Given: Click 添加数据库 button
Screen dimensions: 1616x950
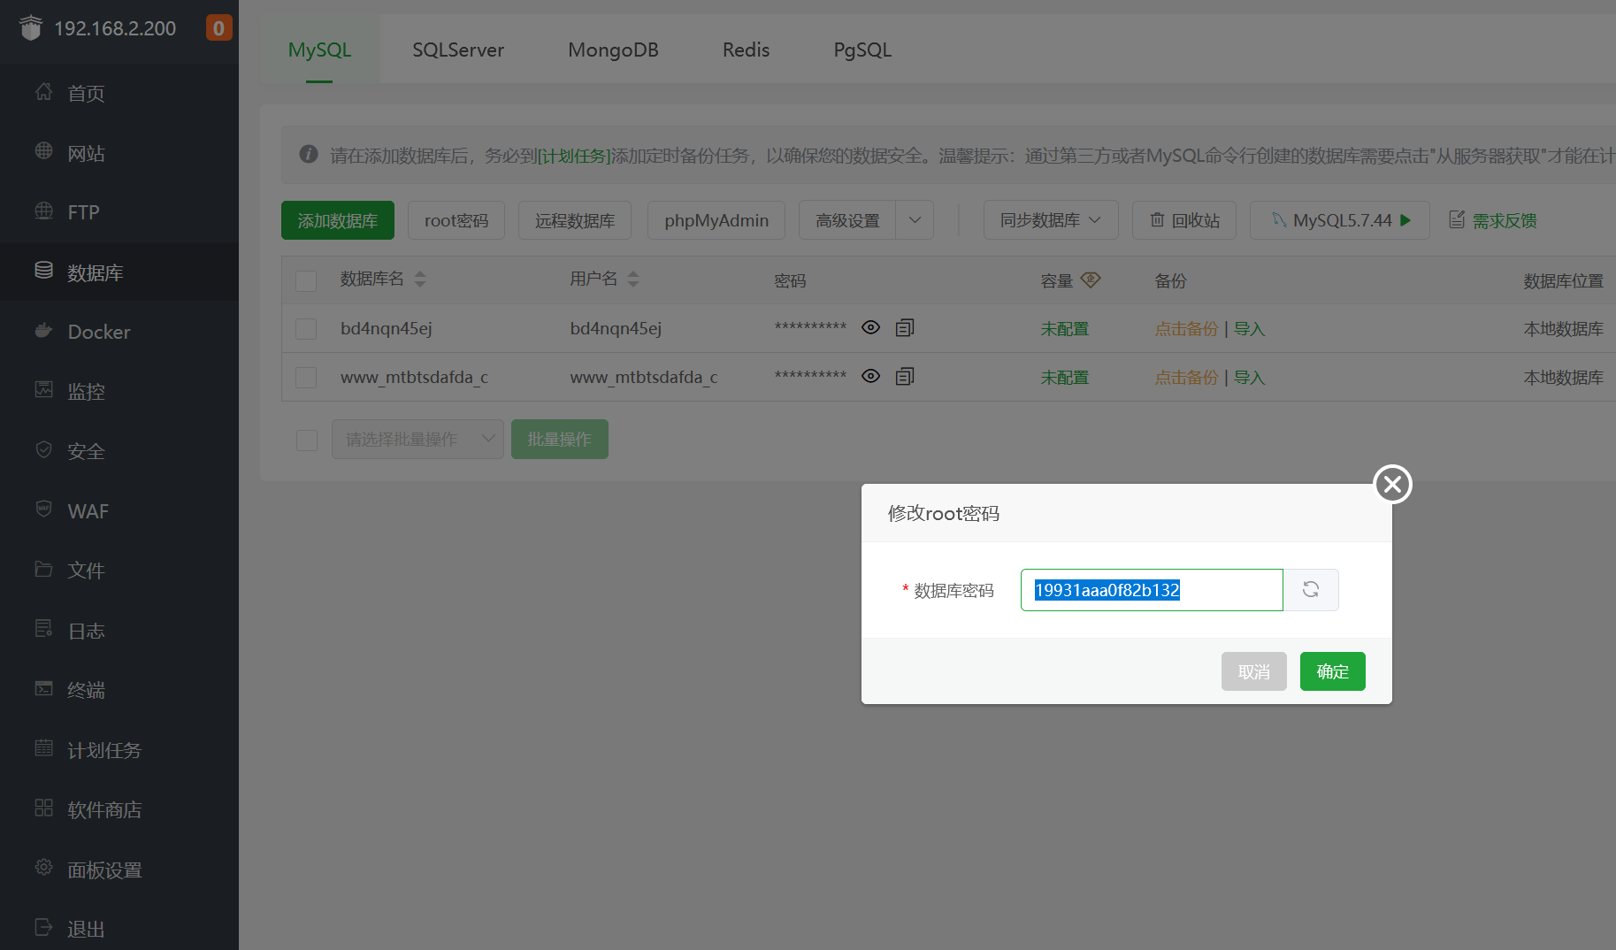Looking at the screenshot, I should (338, 220).
